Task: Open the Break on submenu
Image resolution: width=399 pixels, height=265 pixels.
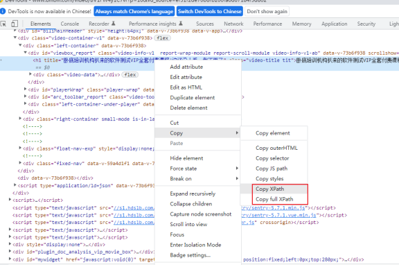Action: click(197, 178)
